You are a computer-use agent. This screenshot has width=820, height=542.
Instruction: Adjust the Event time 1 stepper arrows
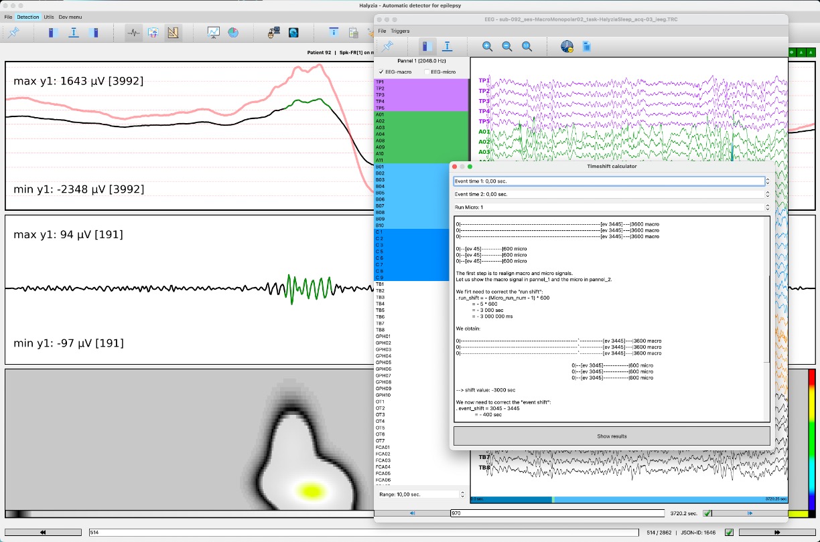pyautogui.click(x=767, y=181)
